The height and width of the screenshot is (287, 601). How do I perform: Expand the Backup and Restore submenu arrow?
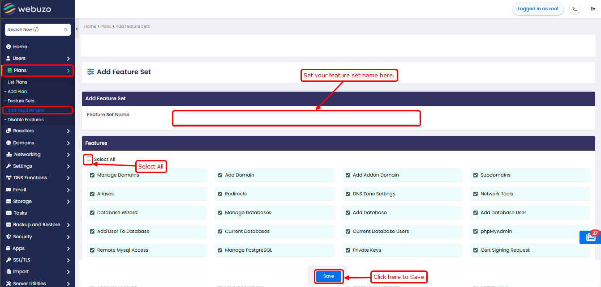[68, 225]
